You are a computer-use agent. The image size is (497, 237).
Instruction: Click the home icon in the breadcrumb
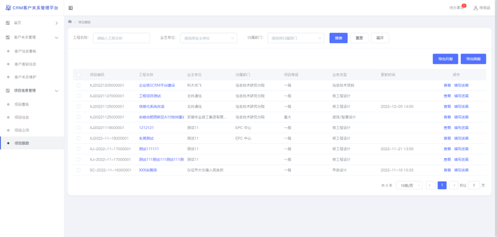point(70,22)
